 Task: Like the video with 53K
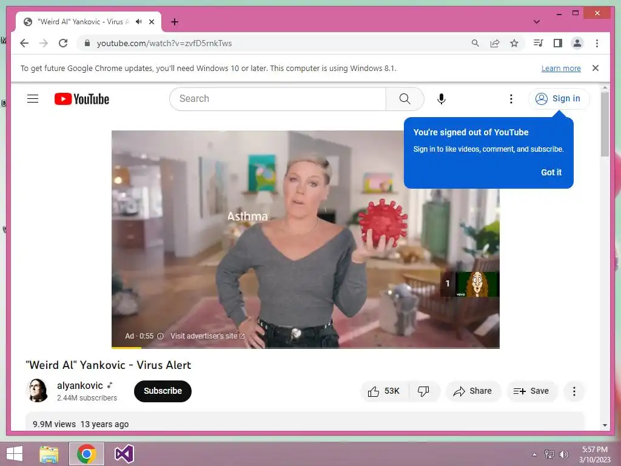[384, 391]
